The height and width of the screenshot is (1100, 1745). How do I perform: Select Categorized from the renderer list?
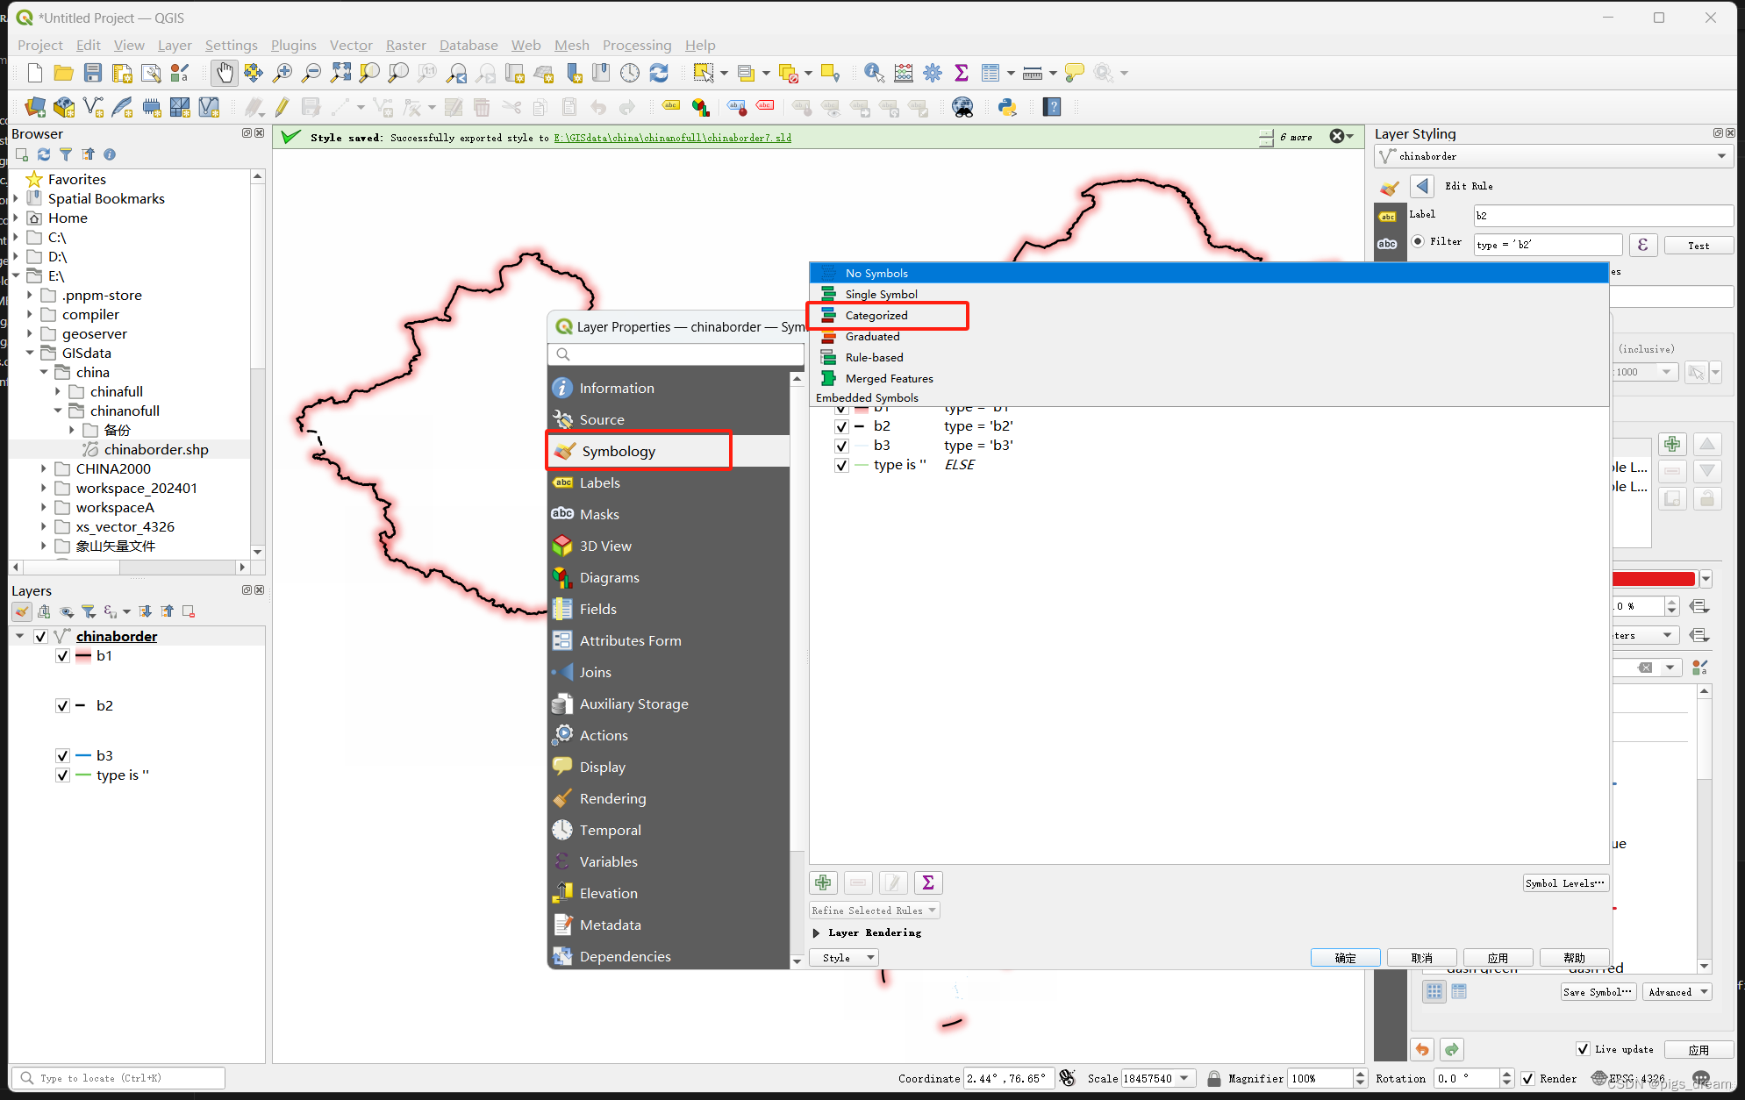coord(876,315)
